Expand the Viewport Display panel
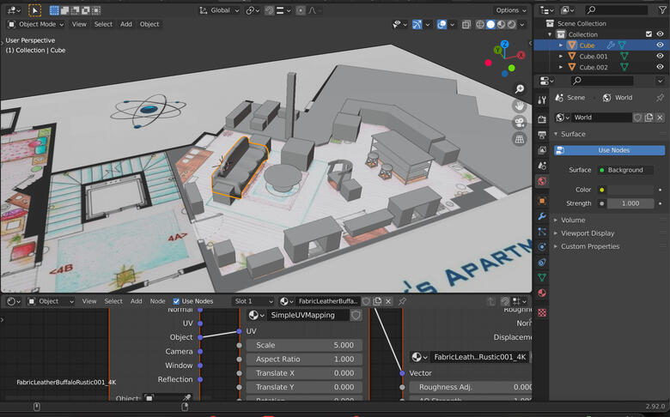 click(x=588, y=233)
